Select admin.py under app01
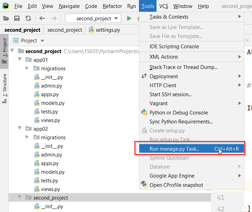 (x=51, y=86)
